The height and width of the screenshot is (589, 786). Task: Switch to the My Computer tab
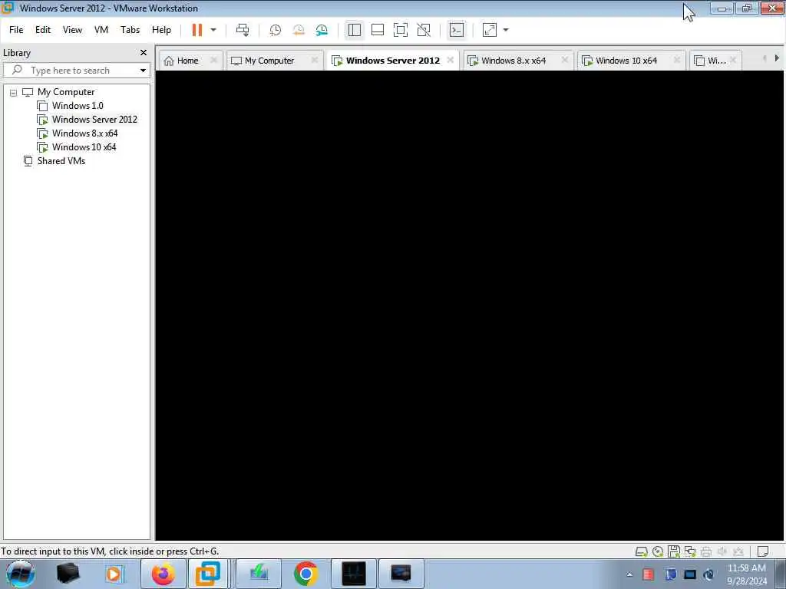tap(269, 61)
